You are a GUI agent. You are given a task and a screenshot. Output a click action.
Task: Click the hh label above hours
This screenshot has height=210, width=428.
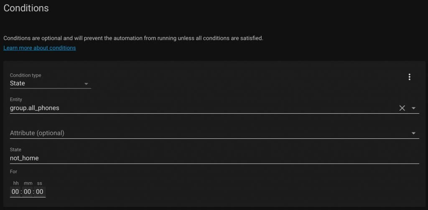(16, 183)
